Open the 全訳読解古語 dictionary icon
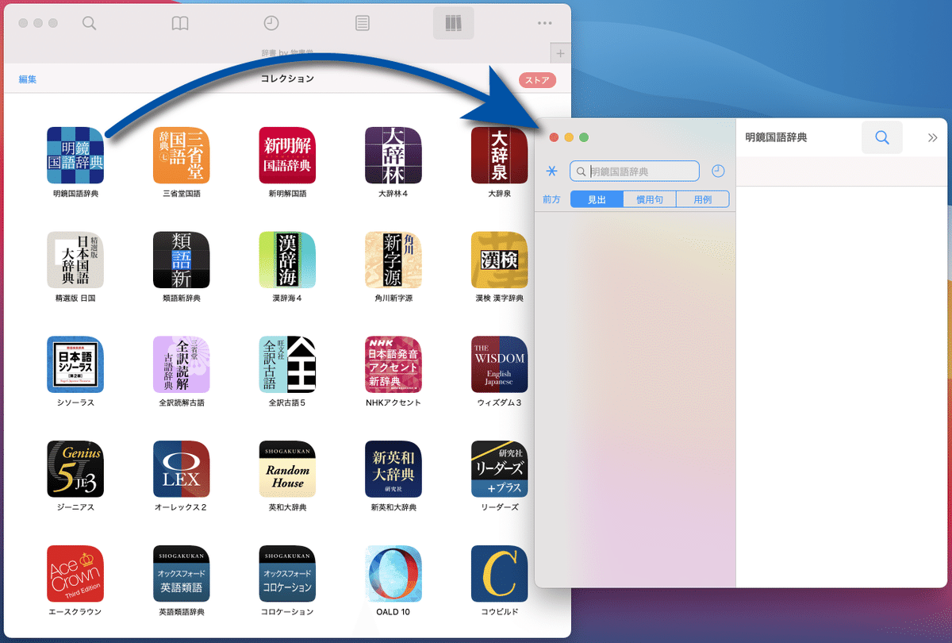This screenshot has height=643, width=952. tap(181, 364)
